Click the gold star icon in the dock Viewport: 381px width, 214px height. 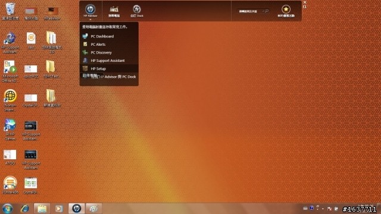pyautogui.click(x=286, y=10)
